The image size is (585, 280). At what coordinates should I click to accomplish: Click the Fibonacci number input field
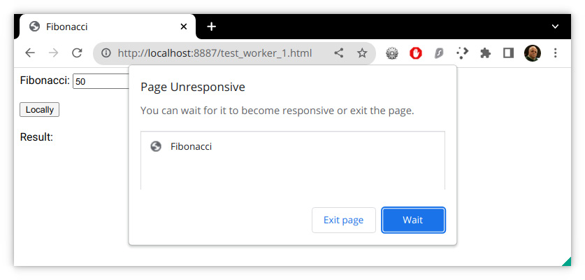pos(101,81)
